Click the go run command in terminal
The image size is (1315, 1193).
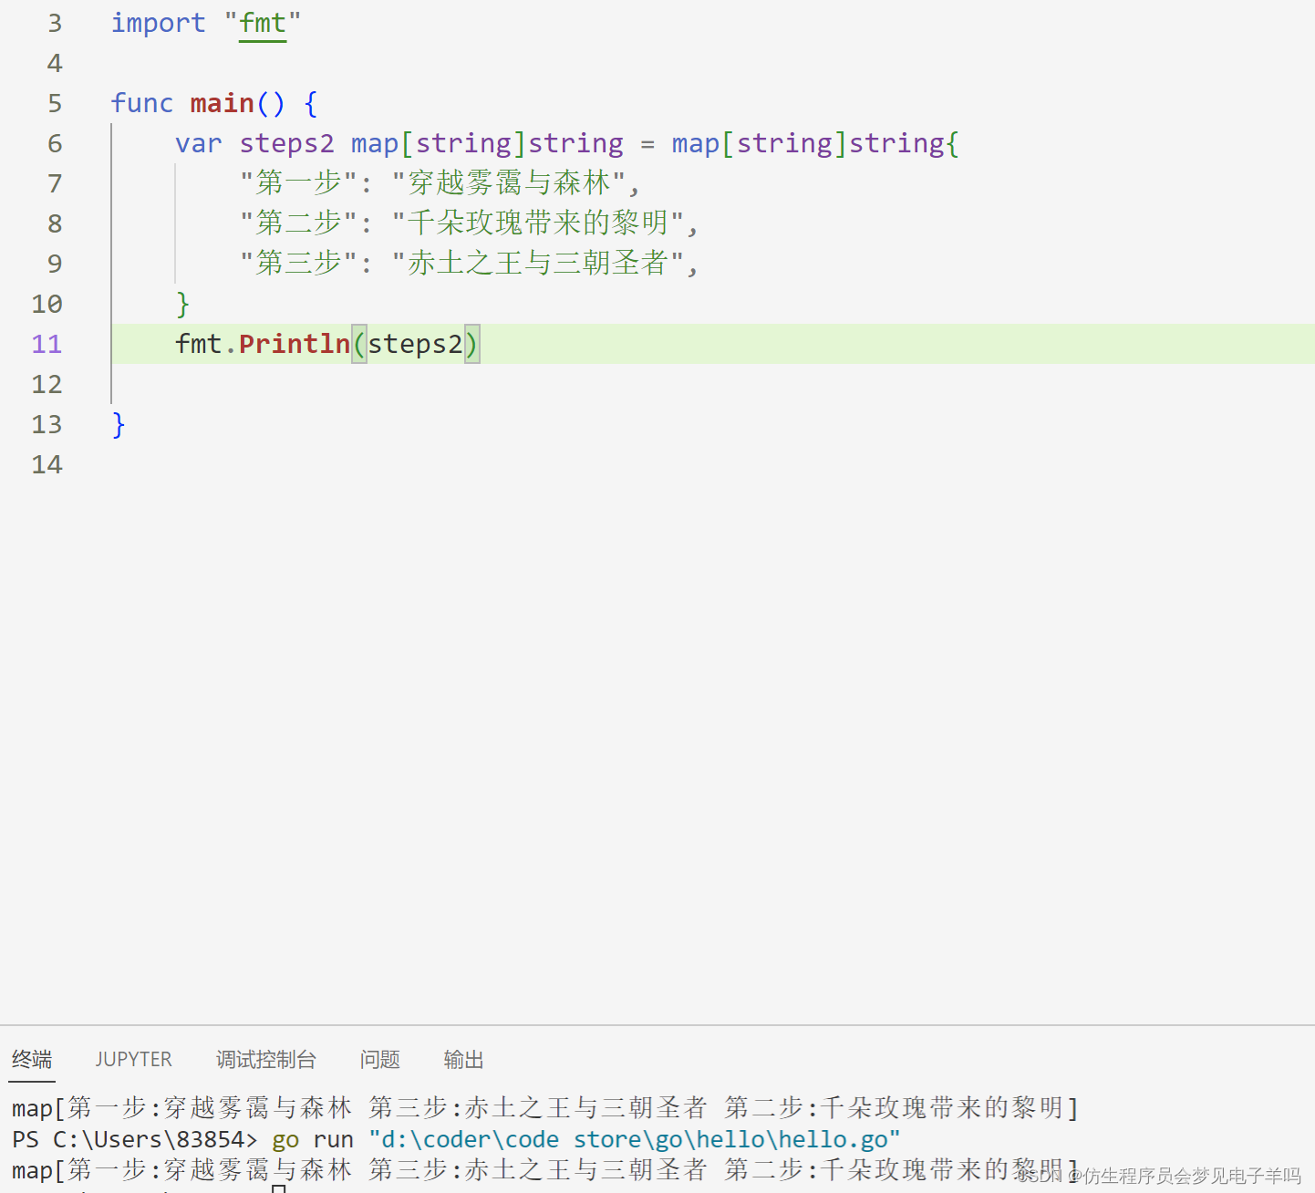[x=313, y=1140]
